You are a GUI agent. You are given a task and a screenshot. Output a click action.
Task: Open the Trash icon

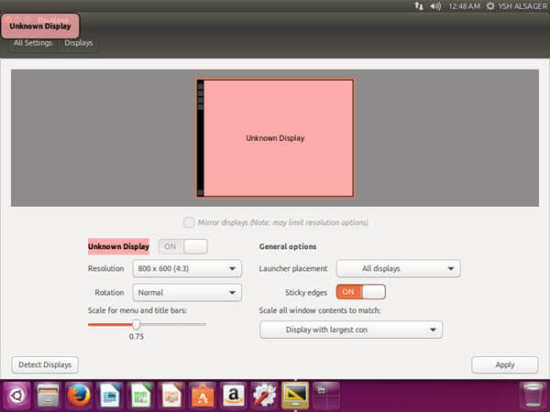click(x=533, y=396)
